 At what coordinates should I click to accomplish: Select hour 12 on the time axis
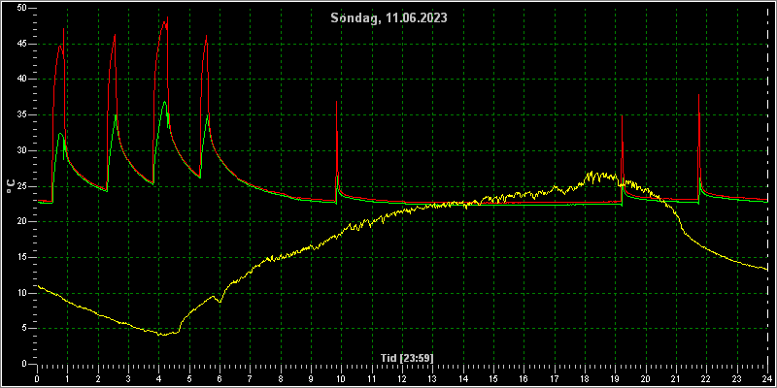coord(402,379)
